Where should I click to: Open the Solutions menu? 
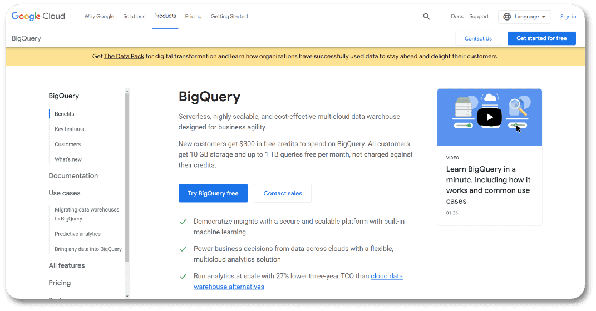pos(134,16)
